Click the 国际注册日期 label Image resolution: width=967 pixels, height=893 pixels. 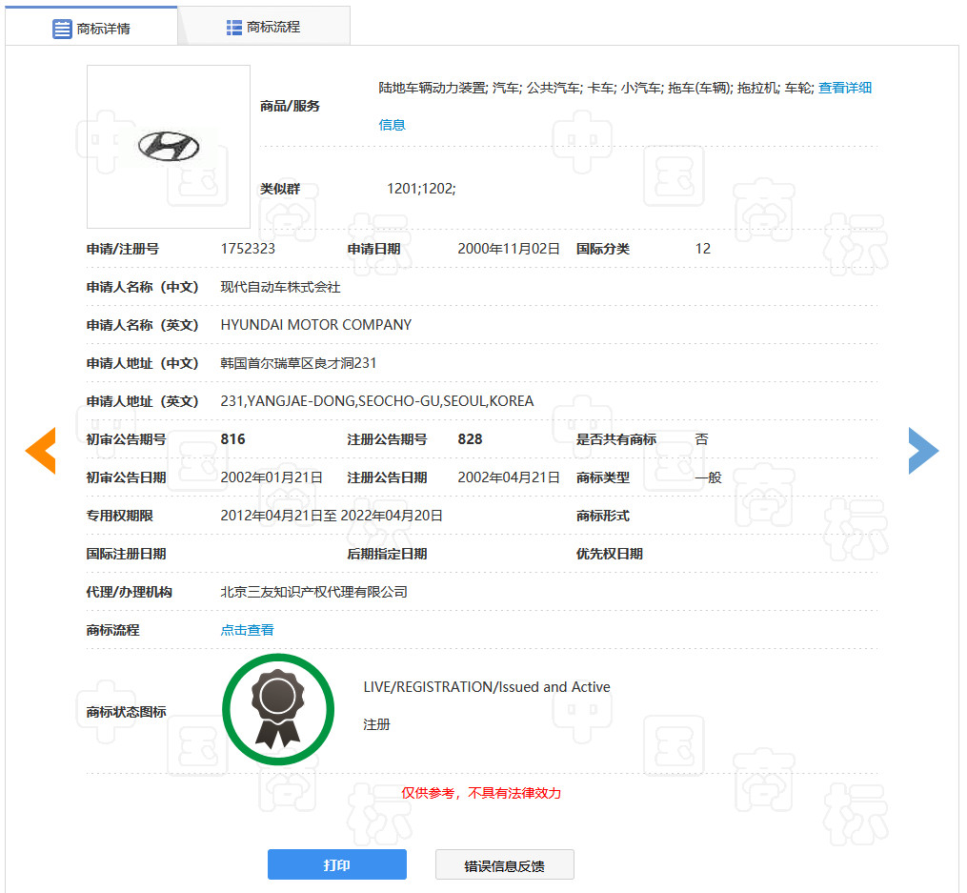tap(127, 554)
